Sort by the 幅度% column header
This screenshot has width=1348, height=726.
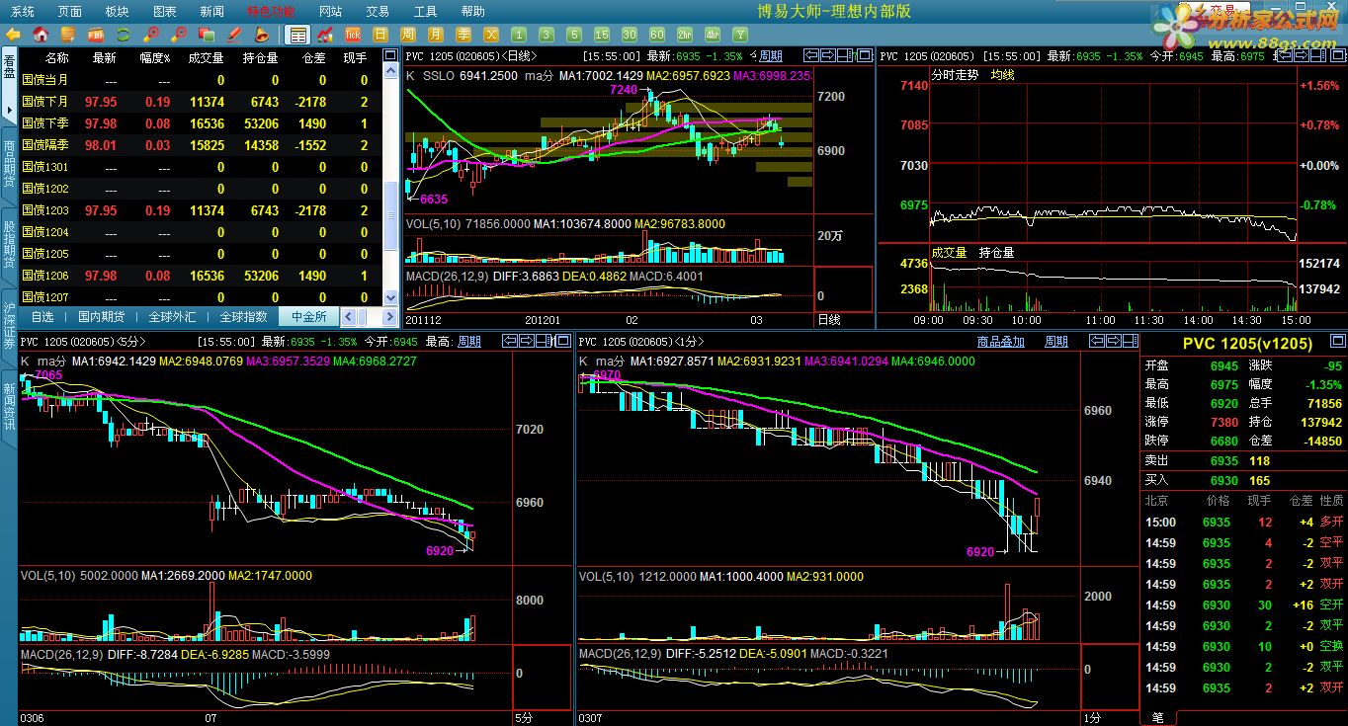155,58
